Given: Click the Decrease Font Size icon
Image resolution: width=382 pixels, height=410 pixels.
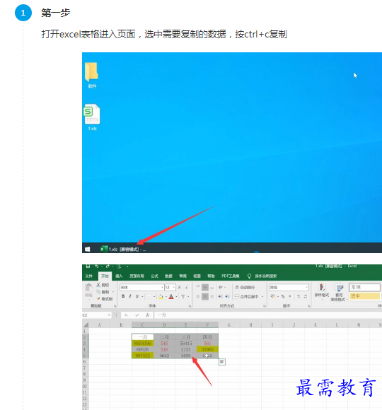Looking at the screenshot, I should click(x=186, y=288).
